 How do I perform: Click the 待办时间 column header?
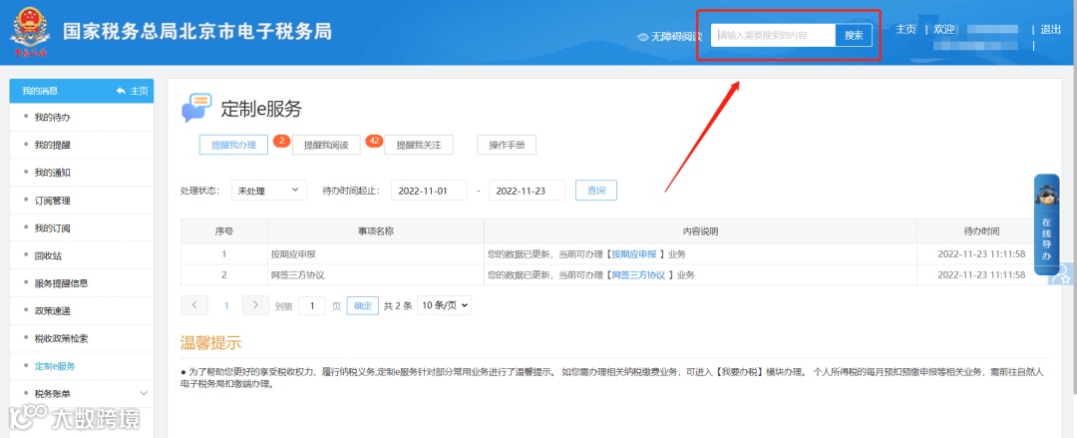(x=981, y=231)
